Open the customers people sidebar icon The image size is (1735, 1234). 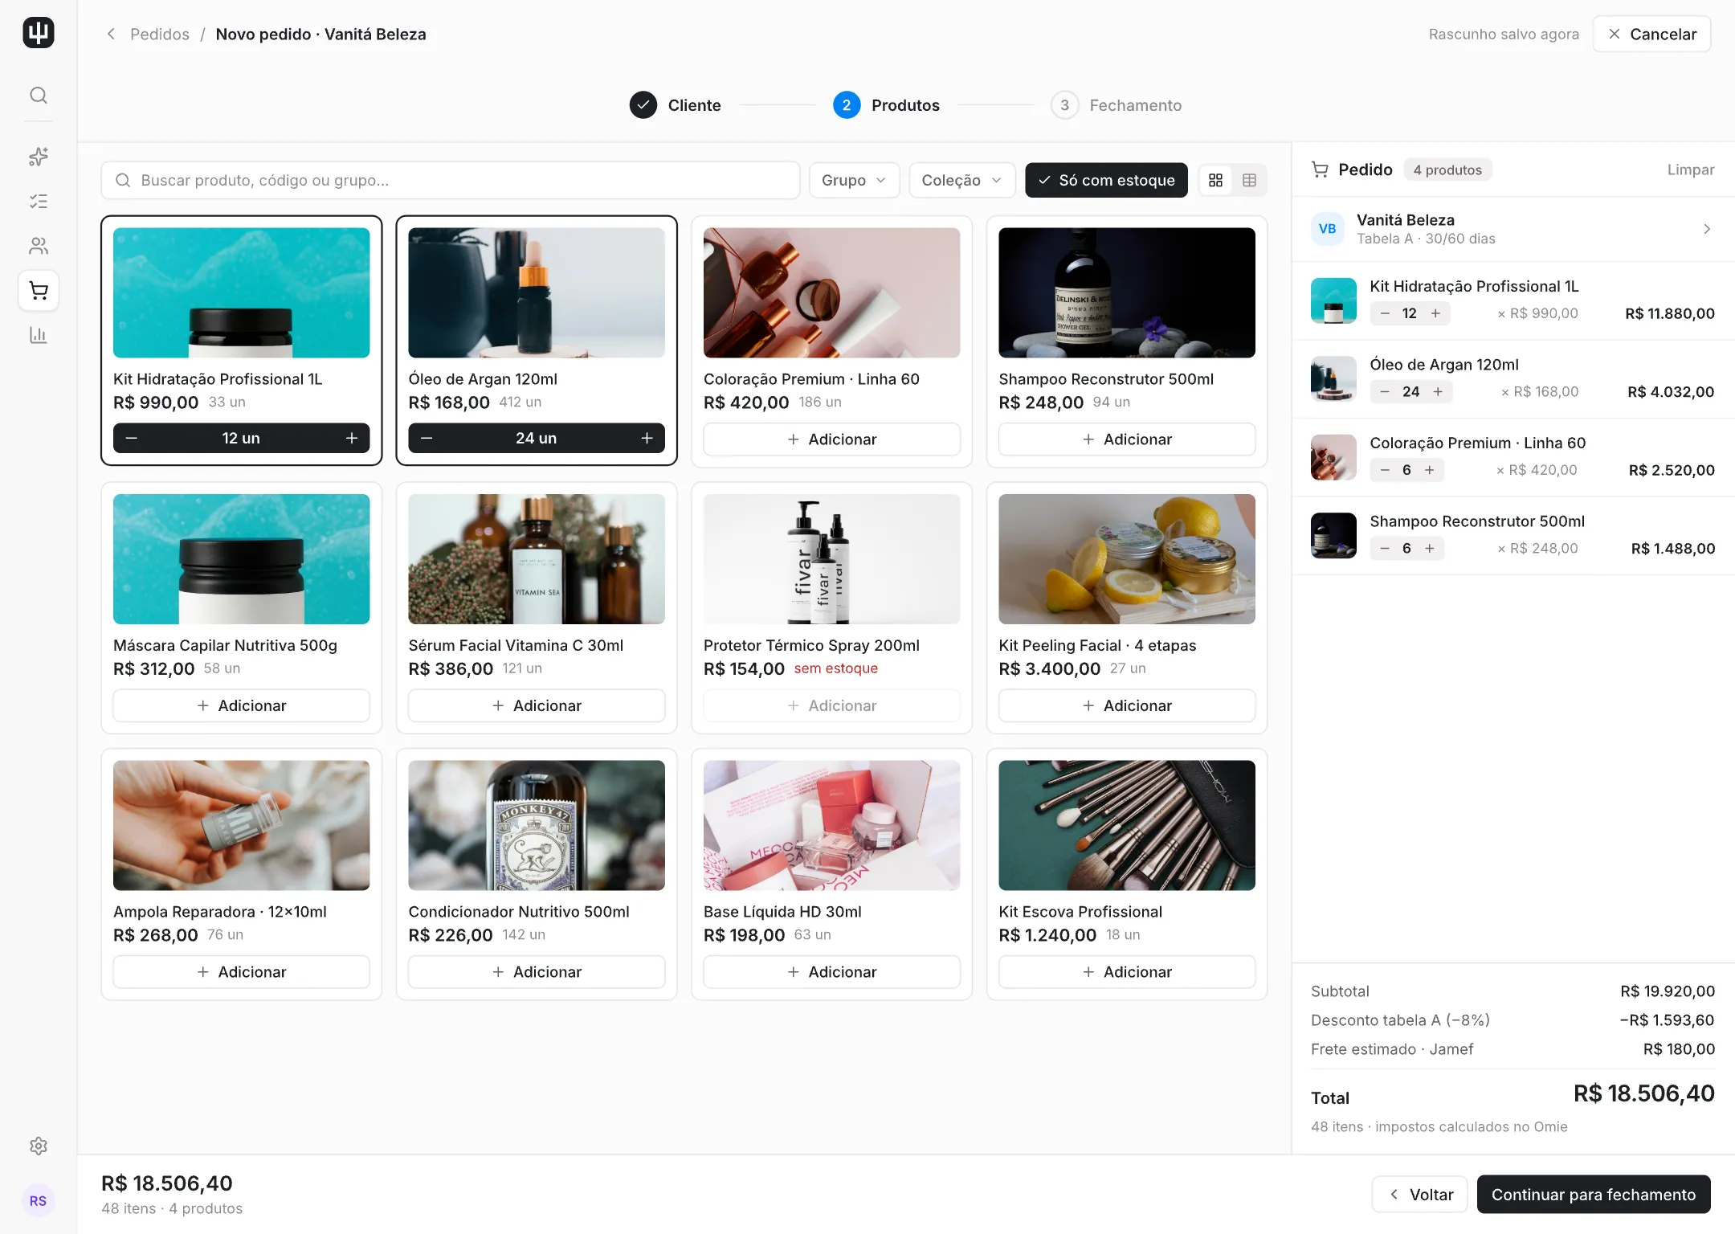tap(38, 245)
